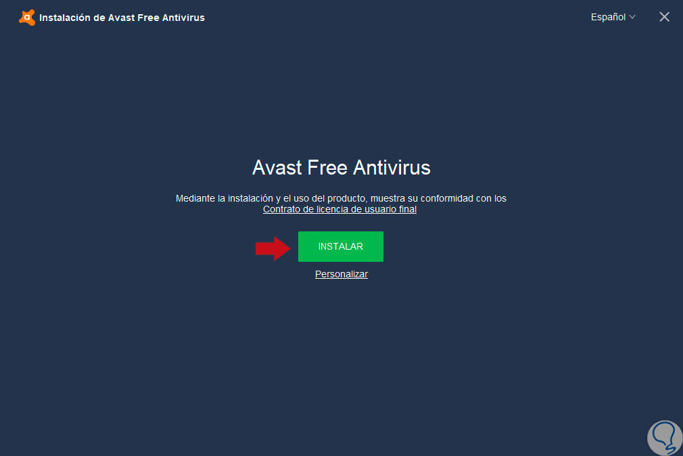Close the Avast installer with the X

coord(664,17)
